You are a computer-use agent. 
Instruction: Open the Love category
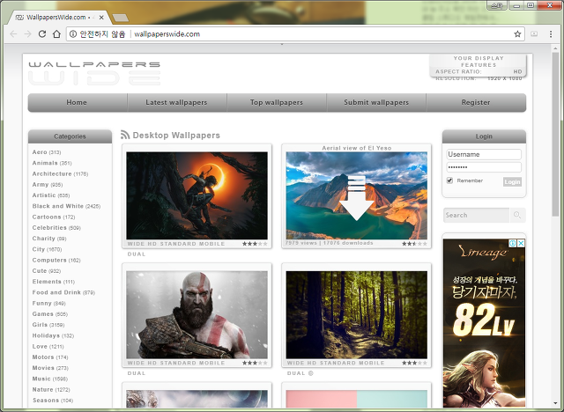(48, 346)
